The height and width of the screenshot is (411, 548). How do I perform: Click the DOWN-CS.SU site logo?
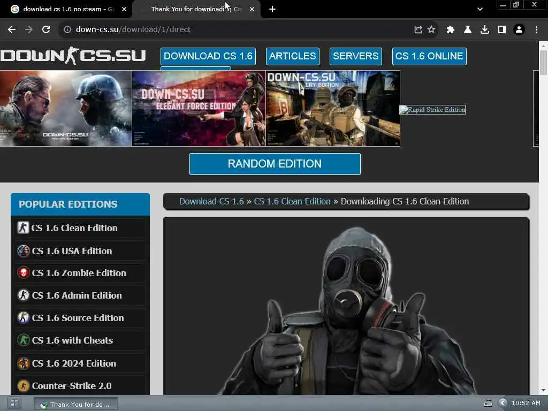[73, 56]
